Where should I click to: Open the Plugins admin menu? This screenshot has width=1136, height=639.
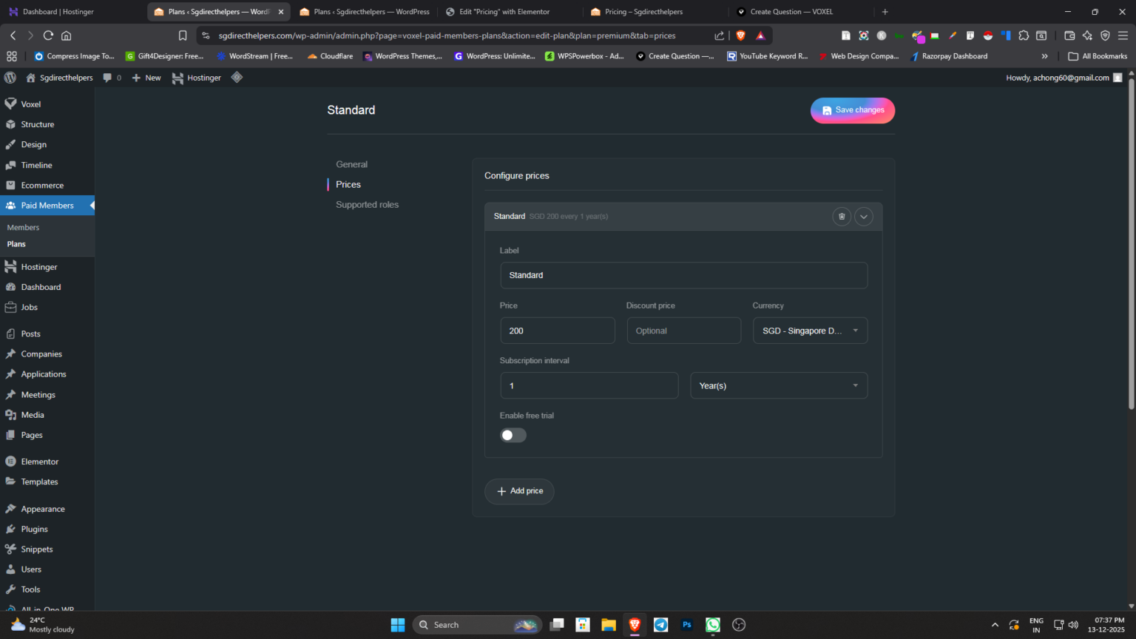tap(34, 530)
